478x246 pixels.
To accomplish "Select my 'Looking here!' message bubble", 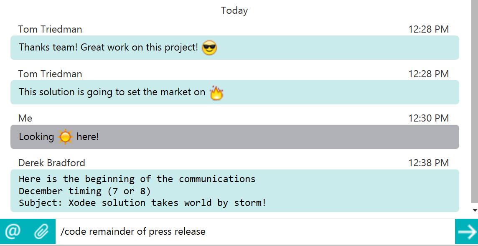I will pos(235,137).
